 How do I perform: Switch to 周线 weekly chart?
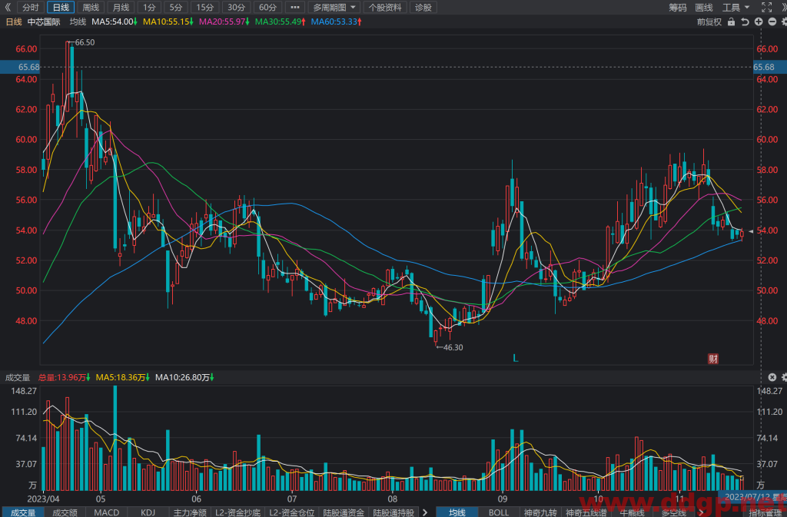coord(91,8)
